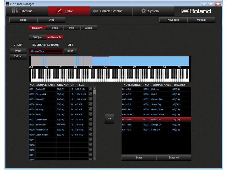Audition Hi-Hat Close via its speaker icon
Viewport: 227px width, 170px height.
click(91, 130)
